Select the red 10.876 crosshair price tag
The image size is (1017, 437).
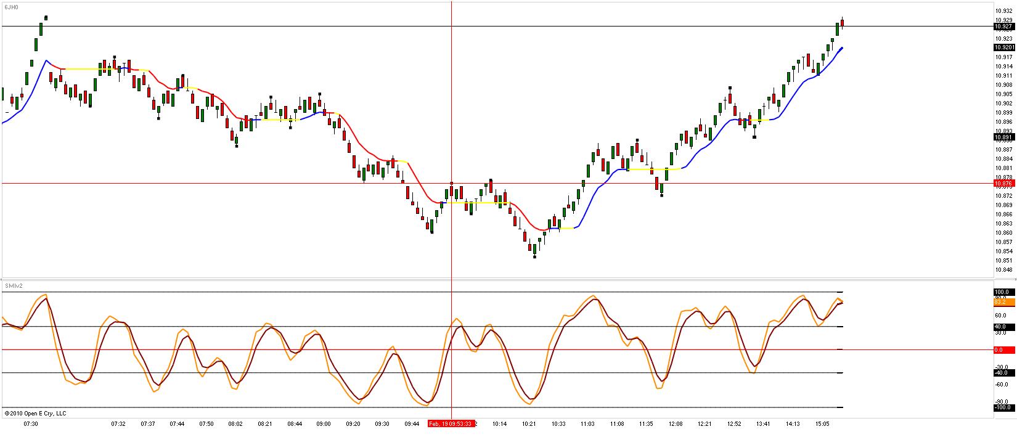pyautogui.click(x=1003, y=183)
